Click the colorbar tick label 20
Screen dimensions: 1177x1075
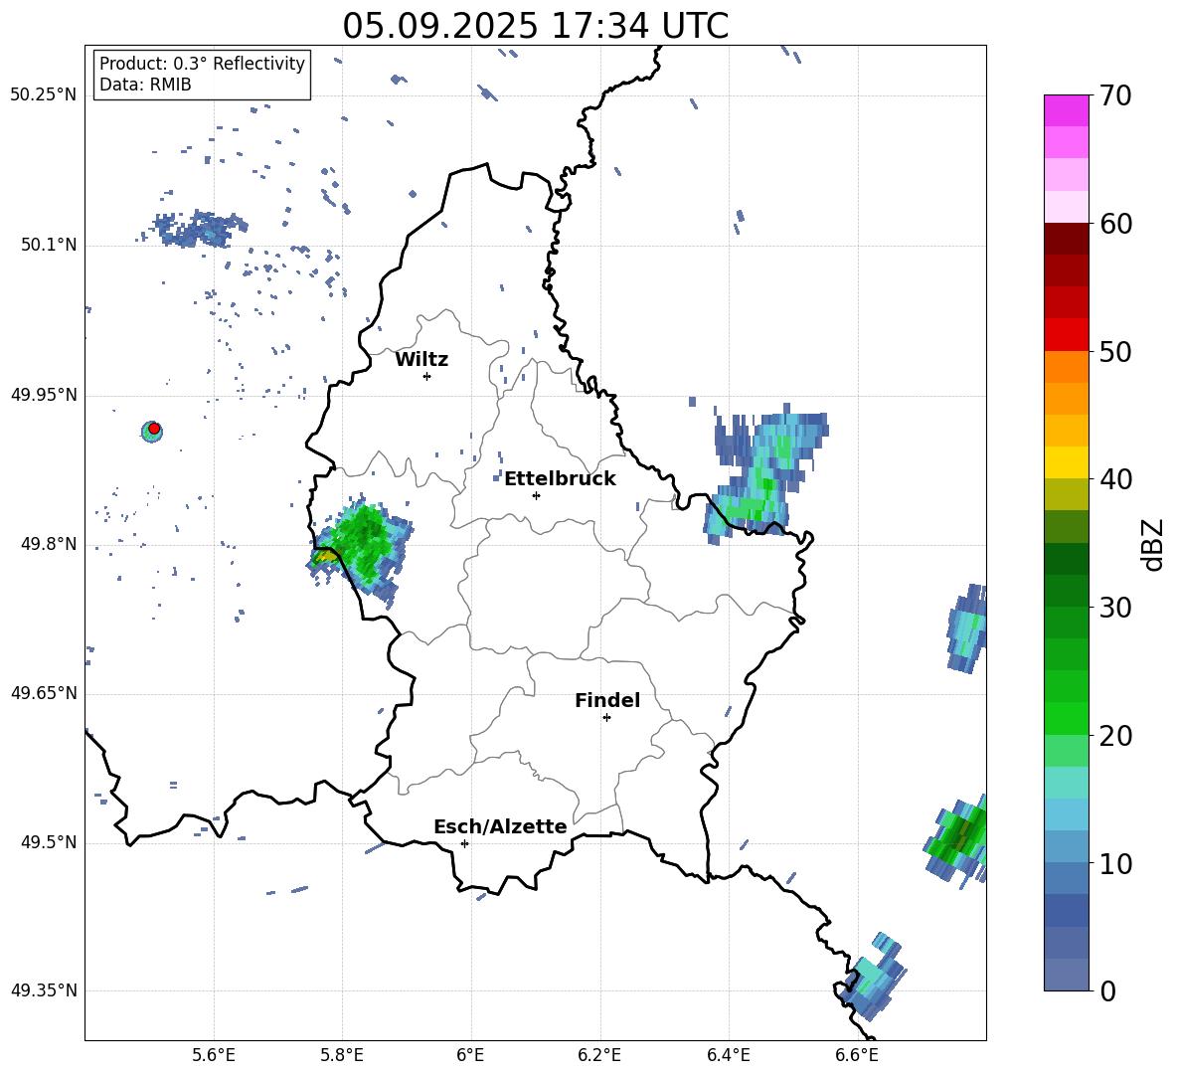click(x=1115, y=736)
